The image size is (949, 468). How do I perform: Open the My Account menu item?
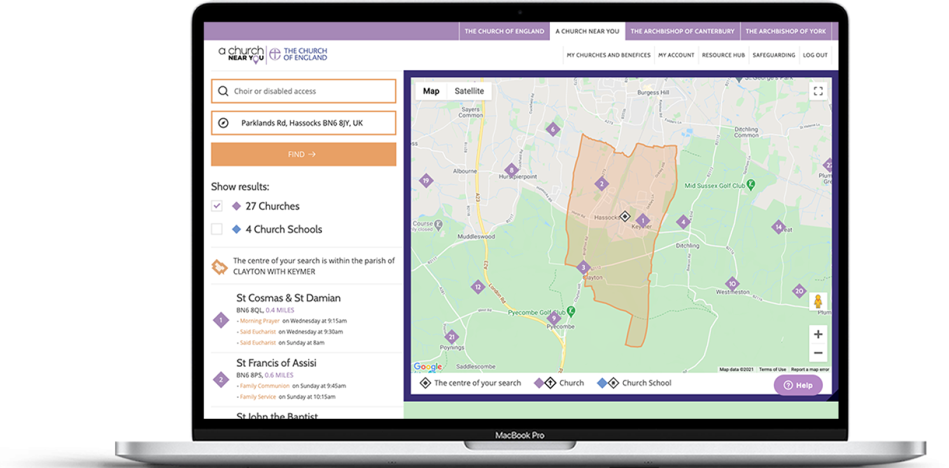click(676, 55)
